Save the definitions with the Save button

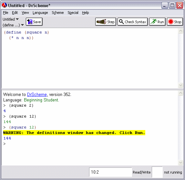(34, 22)
